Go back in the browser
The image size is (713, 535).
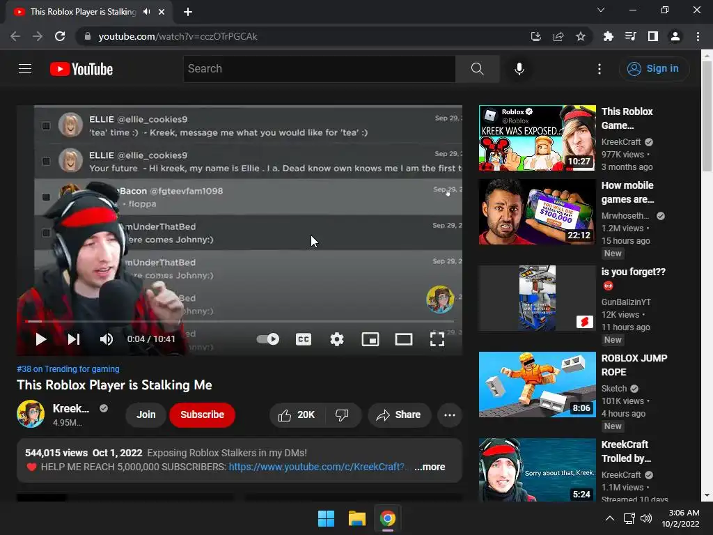tap(15, 36)
